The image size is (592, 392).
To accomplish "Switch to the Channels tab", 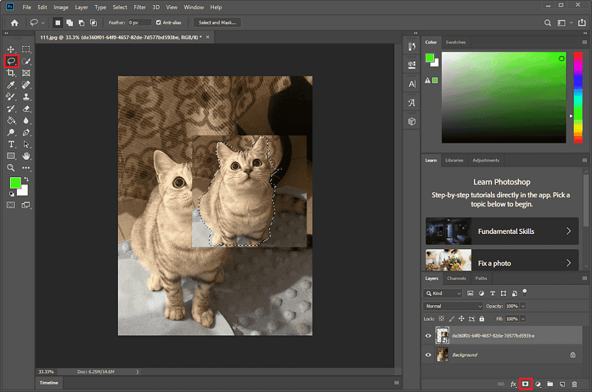I will click(456, 278).
